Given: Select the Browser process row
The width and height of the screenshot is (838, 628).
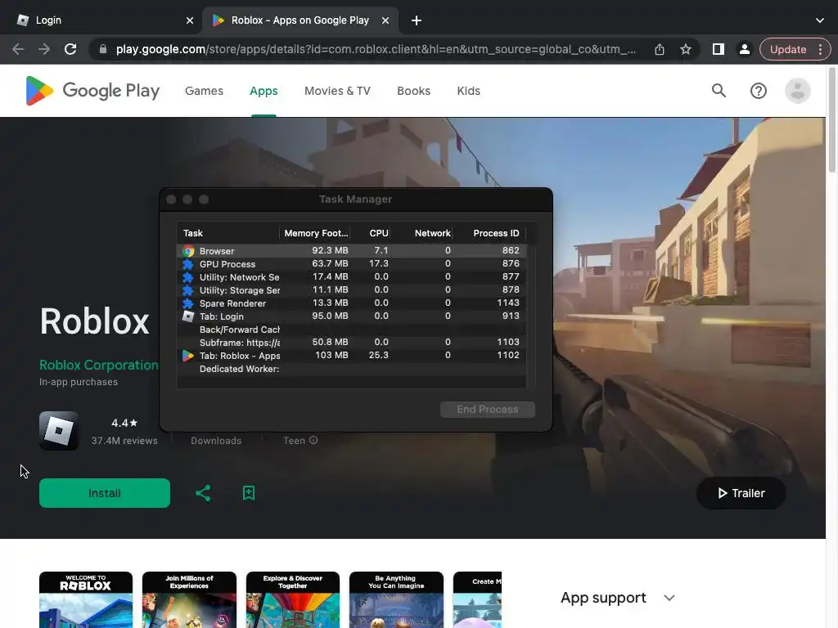Looking at the screenshot, I should (x=352, y=250).
